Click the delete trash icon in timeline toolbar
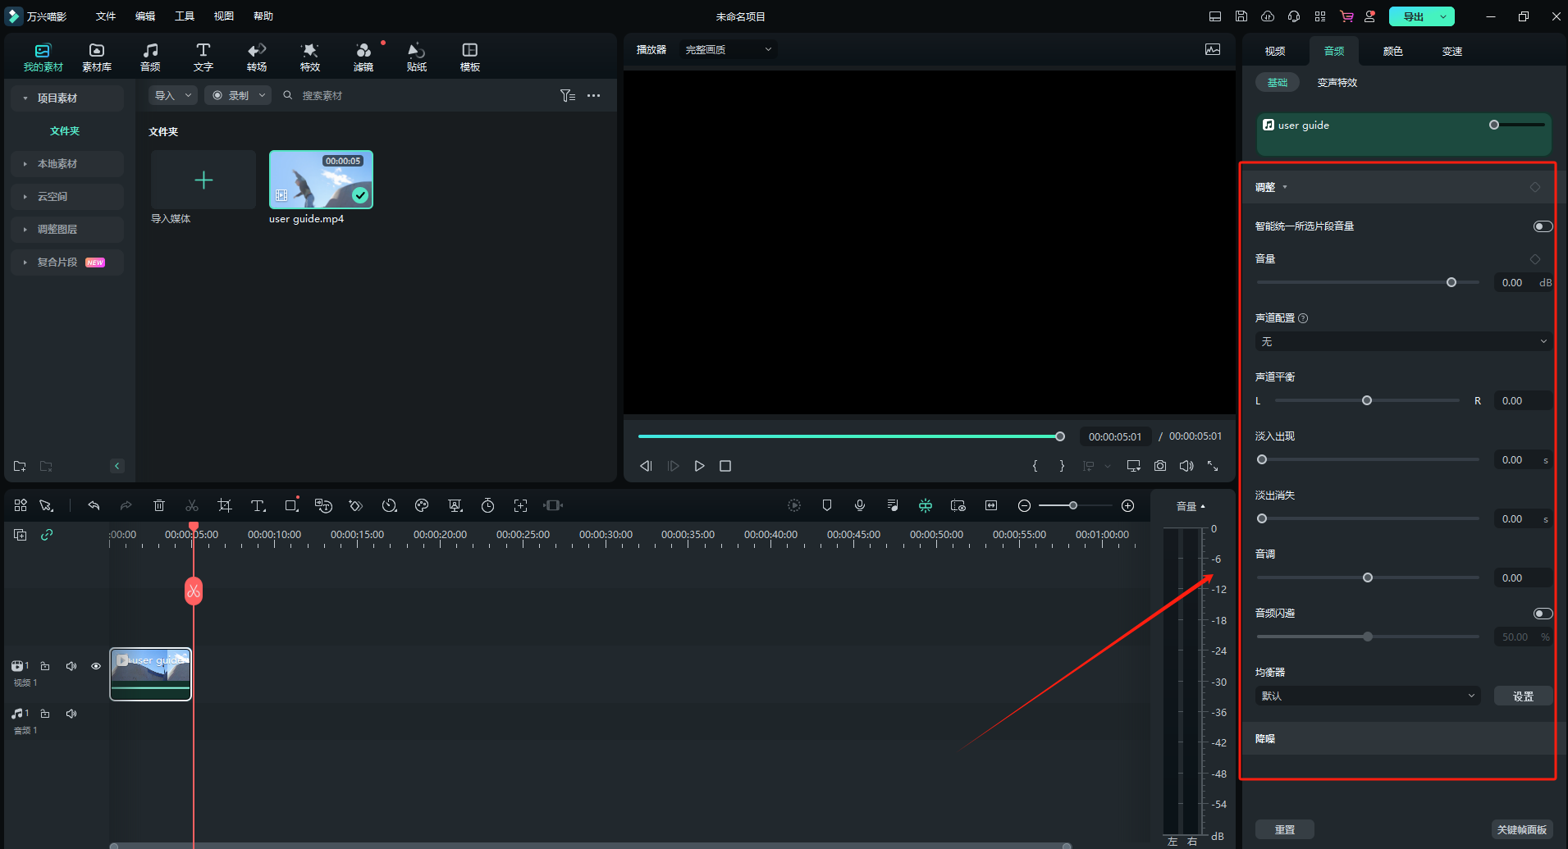The width and height of the screenshot is (1568, 849). pyautogui.click(x=159, y=506)
